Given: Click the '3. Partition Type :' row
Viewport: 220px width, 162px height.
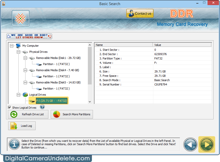Looking at the screenshot, I should point(153,58).
